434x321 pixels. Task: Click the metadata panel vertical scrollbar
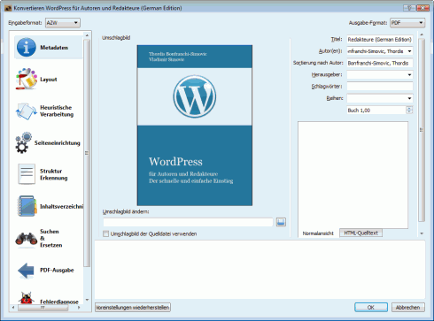point(422,130)
